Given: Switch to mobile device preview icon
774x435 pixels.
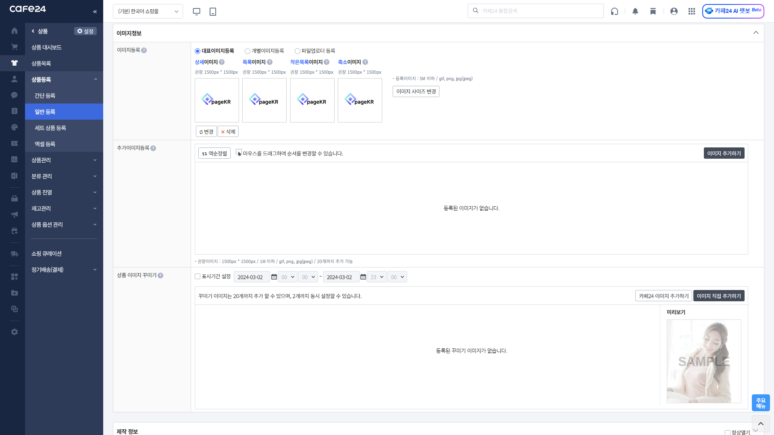Looking at the screenshot, I should coord(213,12).
